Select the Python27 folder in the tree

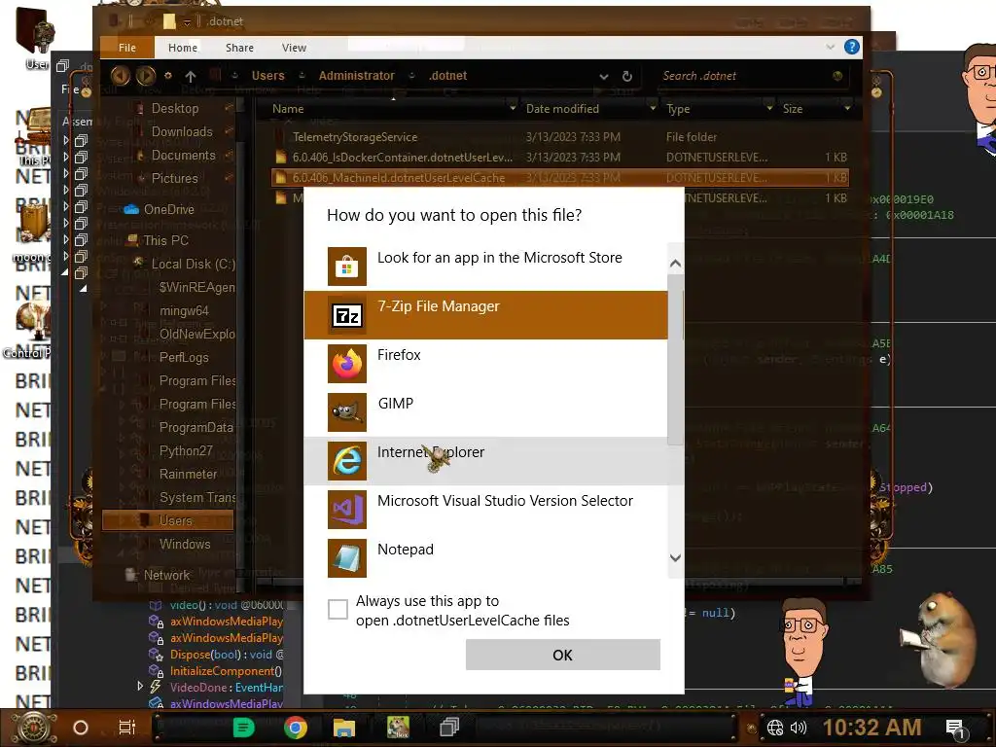pos(186,451)
